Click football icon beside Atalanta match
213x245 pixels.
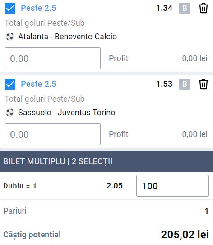point(10,37)
